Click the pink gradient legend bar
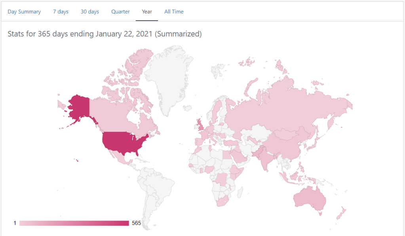405x236 pixels. click(74, 223)
